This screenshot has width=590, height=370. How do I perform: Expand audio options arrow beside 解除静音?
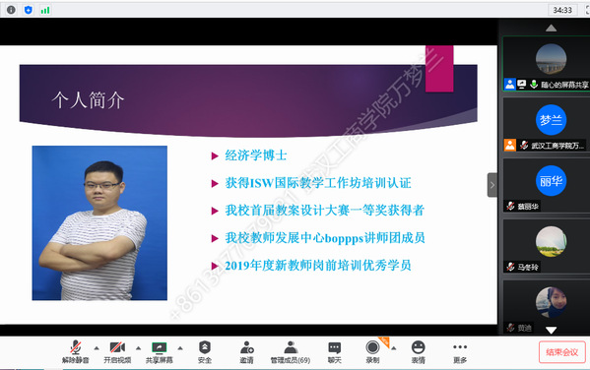click(97, 348)
